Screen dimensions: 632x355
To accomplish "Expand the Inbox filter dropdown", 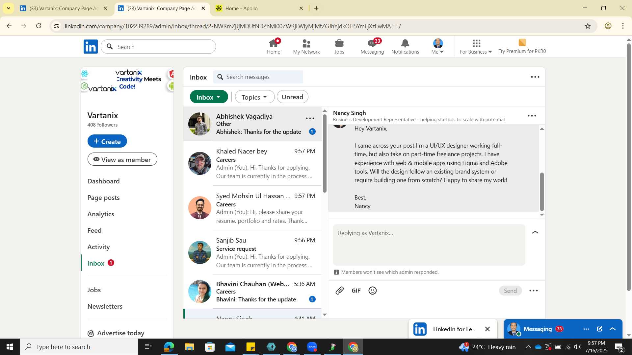I will pos(209,97).
